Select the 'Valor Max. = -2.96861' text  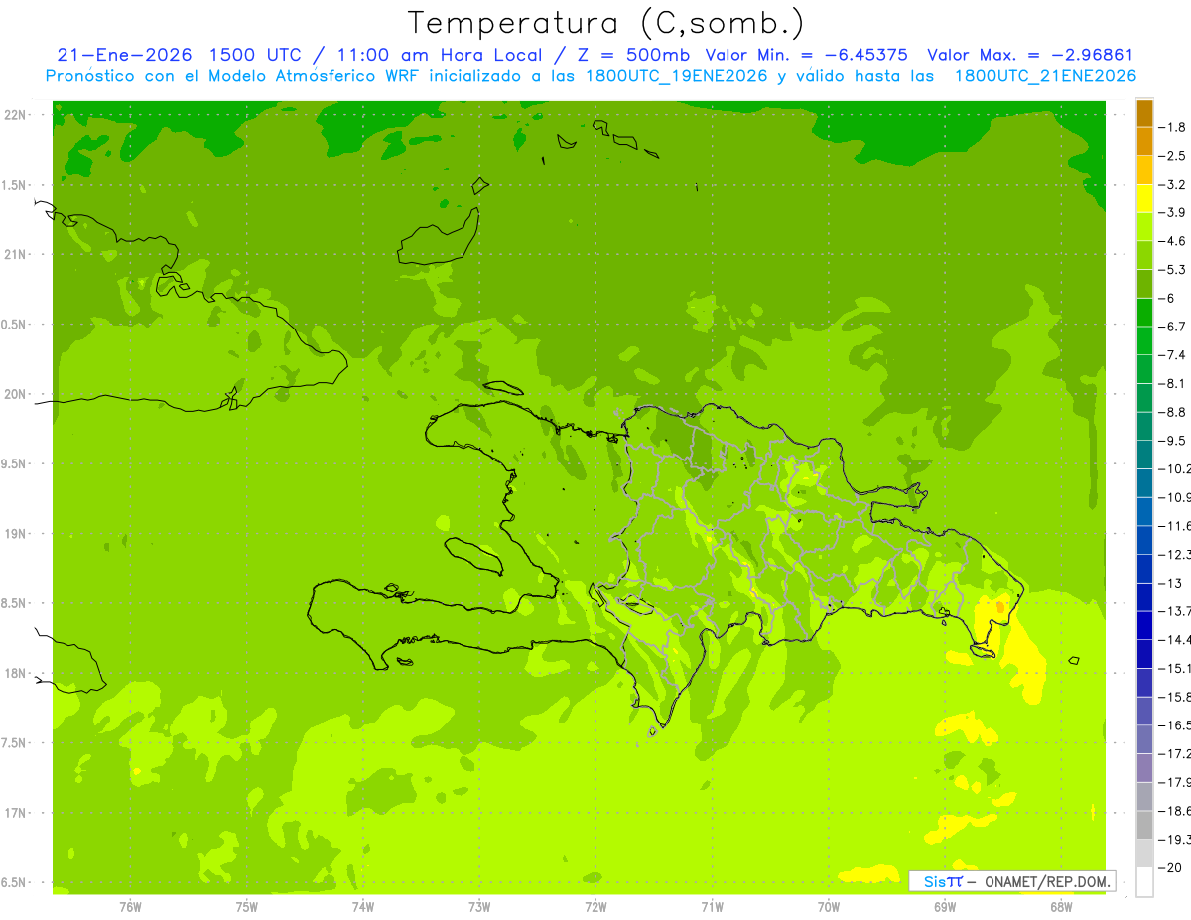click(x=1030, y=55)
